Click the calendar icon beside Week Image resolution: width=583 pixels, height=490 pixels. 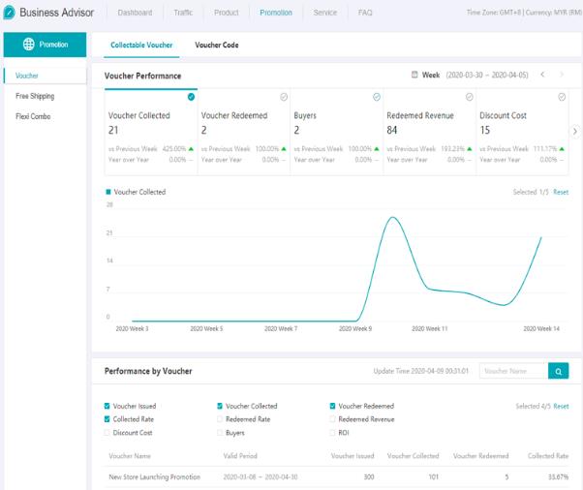tap(414, 75)
